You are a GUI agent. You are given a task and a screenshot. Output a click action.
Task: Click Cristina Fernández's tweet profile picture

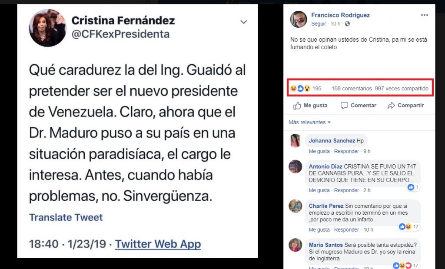click(47, 27)
